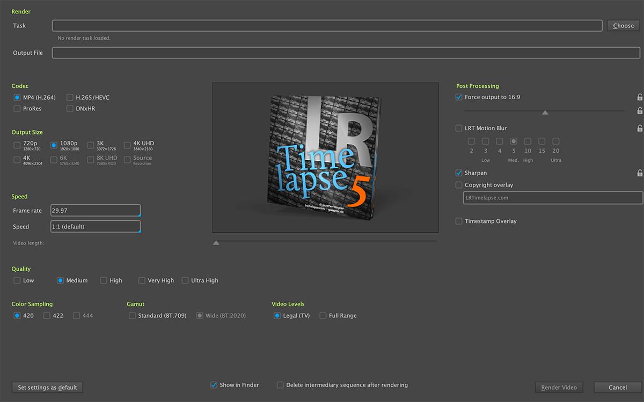Choose the 8K UHD output size option
644x402 pixels.
[90, 159]
